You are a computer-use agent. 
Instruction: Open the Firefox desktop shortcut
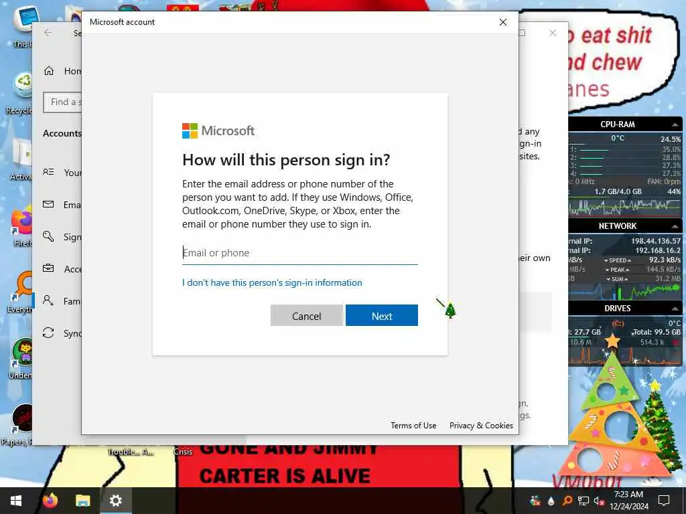click(x=21, y=226)
